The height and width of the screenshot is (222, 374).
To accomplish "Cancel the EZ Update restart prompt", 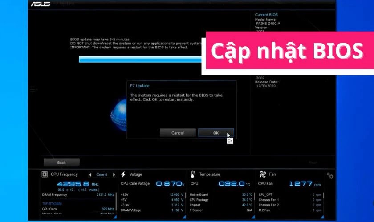I will (x=177, y=133).
